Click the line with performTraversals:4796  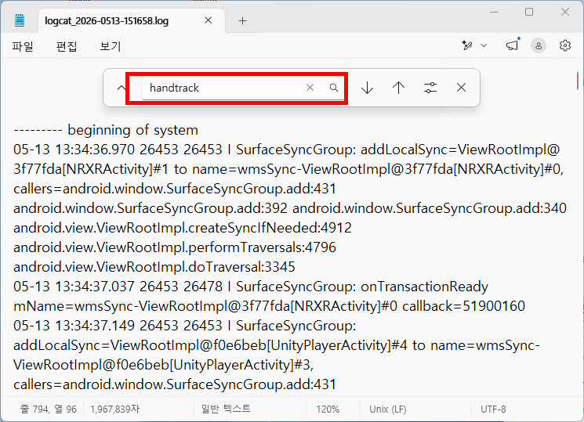pos(175,247)
